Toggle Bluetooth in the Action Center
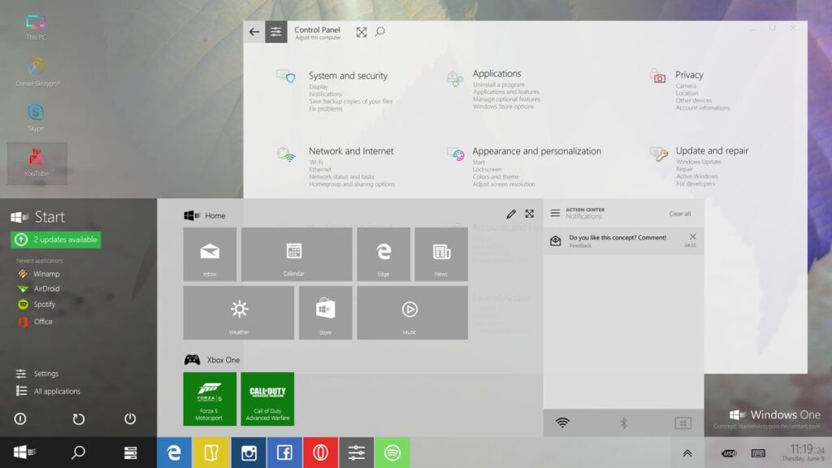 624,422
